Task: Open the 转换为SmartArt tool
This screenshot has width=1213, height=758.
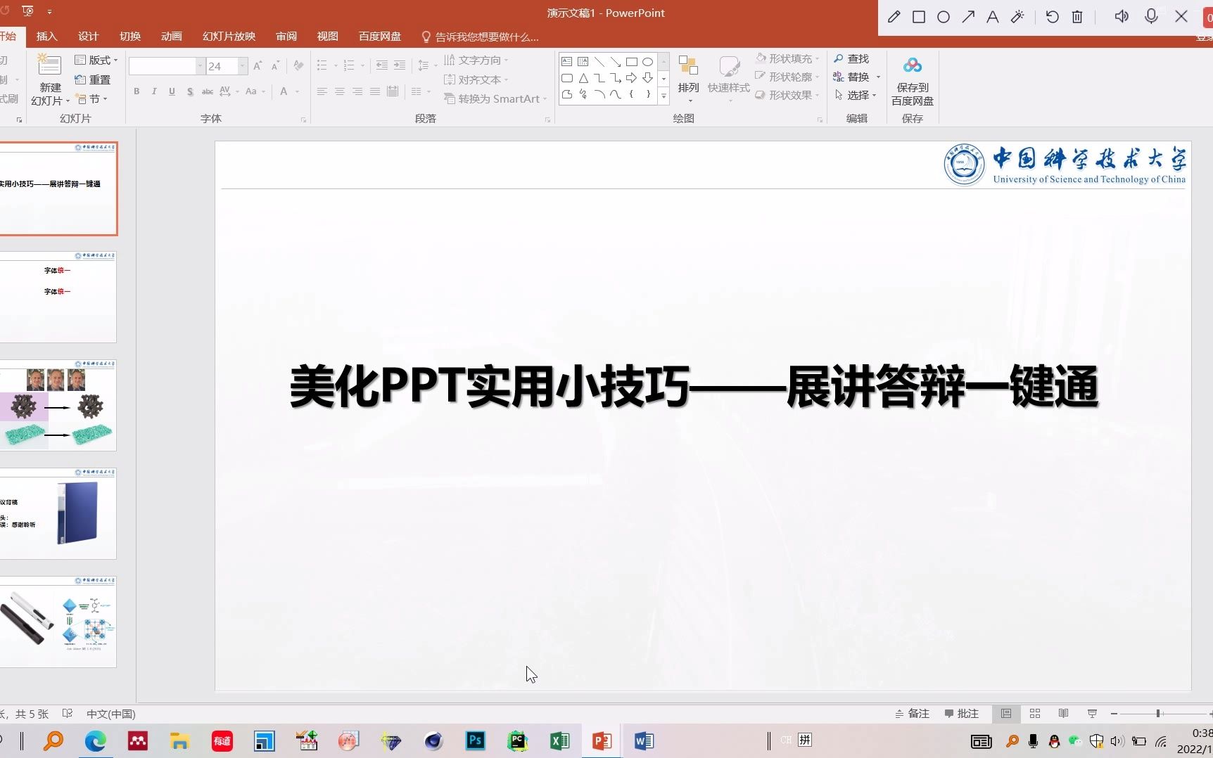Action: coord(495,98)
